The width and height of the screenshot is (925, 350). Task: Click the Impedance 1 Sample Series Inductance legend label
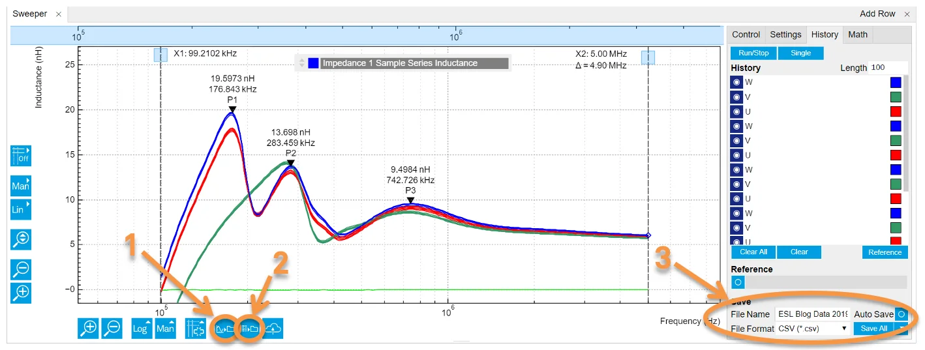(415, 63)
